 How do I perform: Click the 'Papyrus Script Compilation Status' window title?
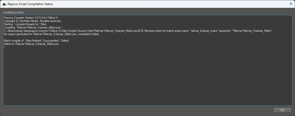30,4
